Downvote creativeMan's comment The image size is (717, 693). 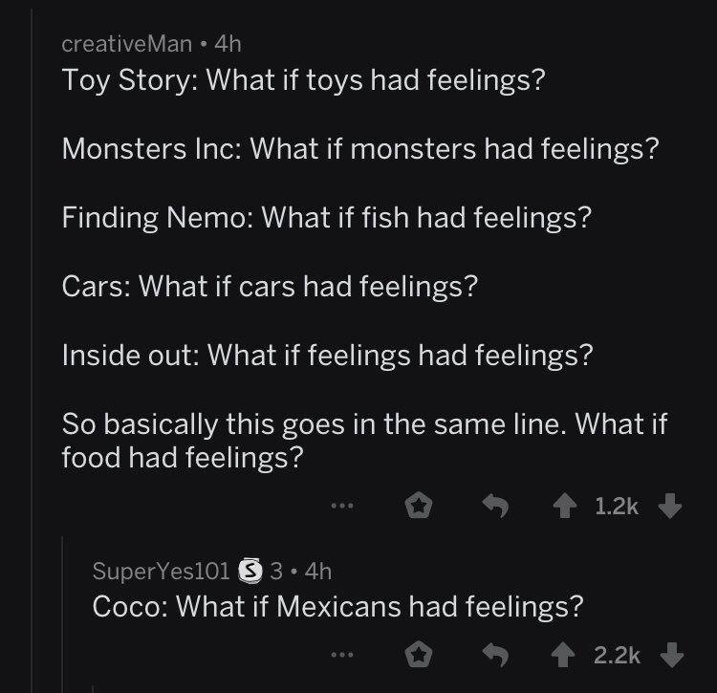coord(671,508)
